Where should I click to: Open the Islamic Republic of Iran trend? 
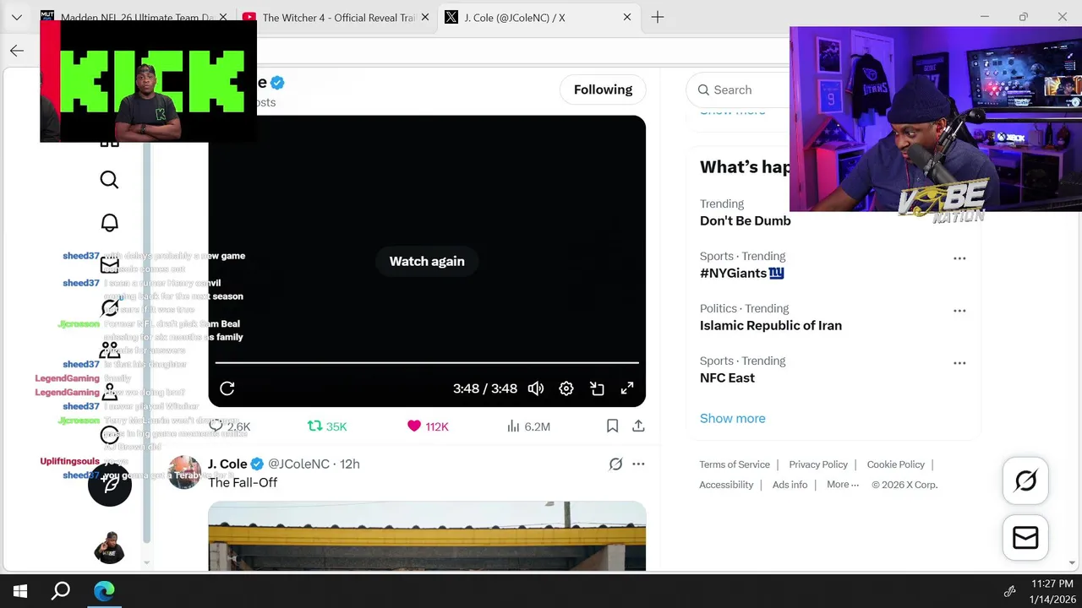[x=771, y=325]
